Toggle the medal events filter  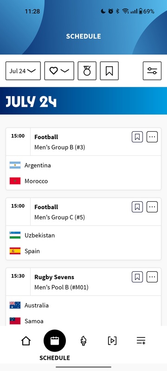point(87,71)
